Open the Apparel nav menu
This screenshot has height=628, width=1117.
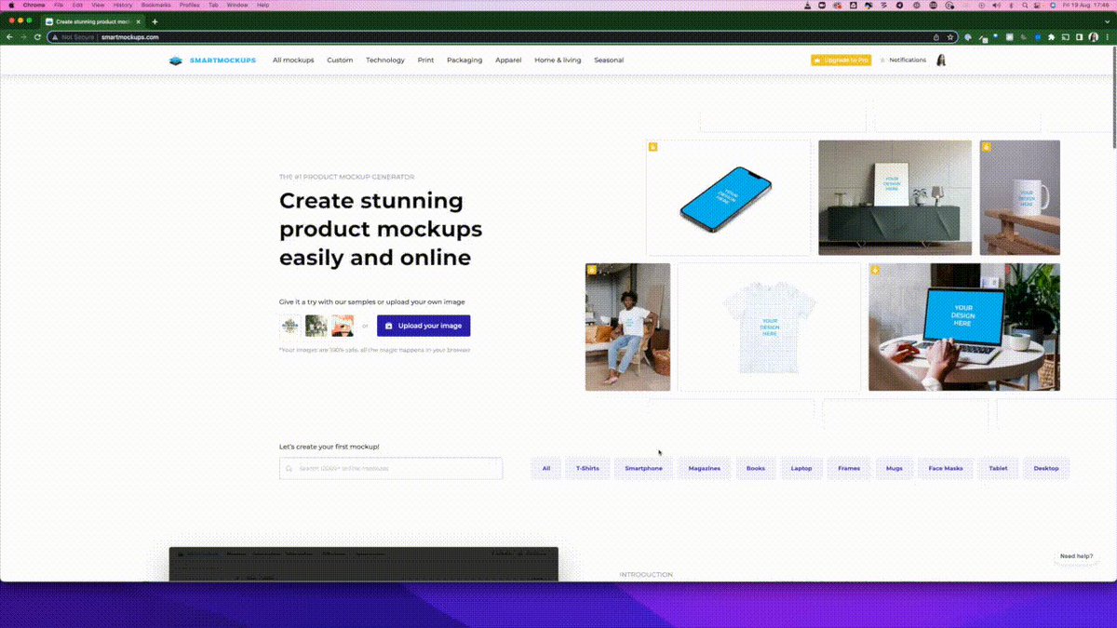click(x=508, y=60)
